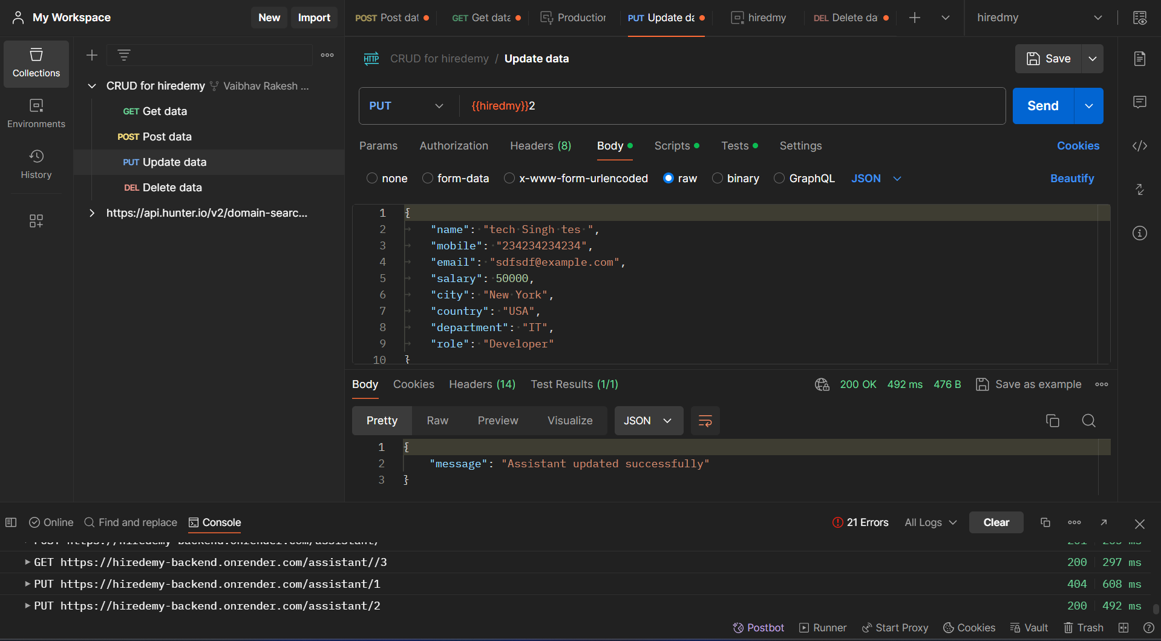Open the help icon in status bar
Screen dimensions: 1161x641
(1149, 628)
